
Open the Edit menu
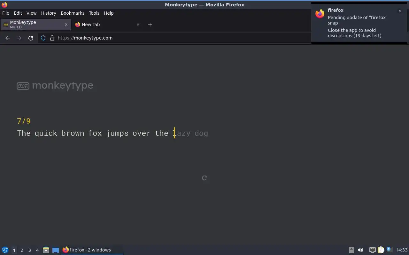[18, 13]
